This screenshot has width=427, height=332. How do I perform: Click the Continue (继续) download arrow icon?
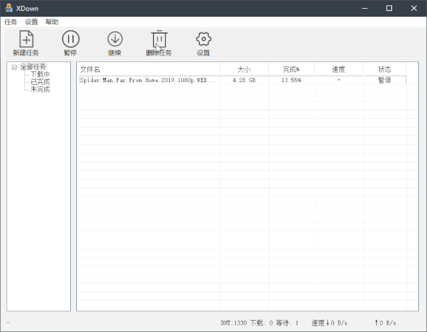coord(114,39)
